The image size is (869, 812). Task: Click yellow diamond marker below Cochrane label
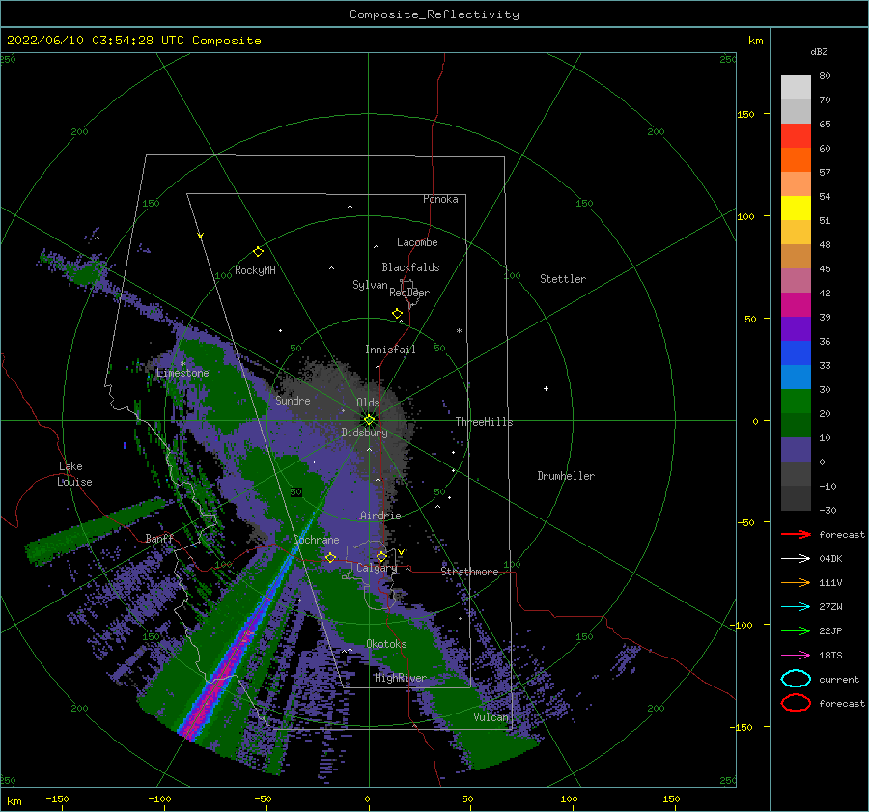point(331,557)
